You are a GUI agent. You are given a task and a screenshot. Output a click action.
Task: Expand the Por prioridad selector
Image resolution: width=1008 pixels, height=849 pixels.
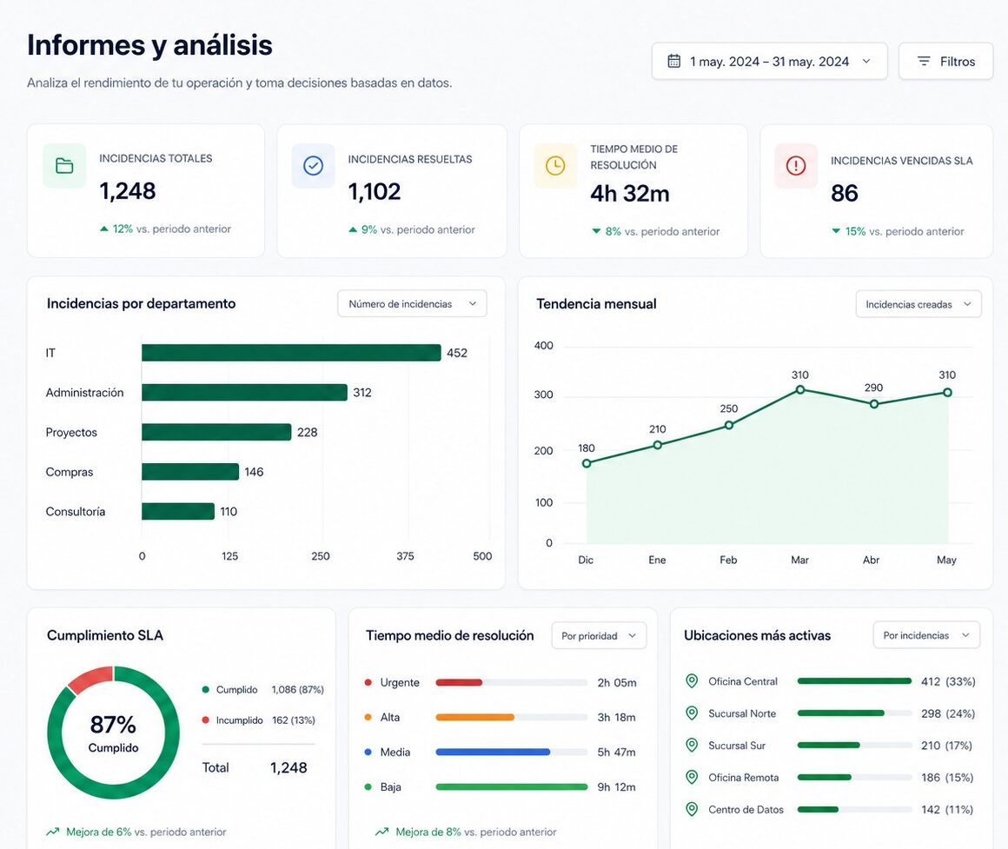(599, 635)
